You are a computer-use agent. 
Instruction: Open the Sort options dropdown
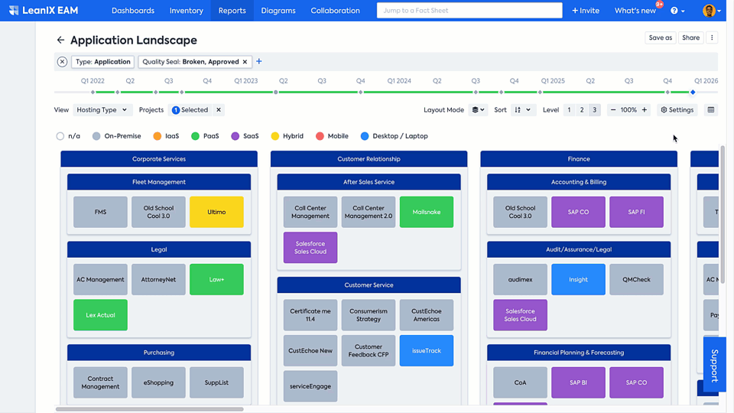pyautogui.click(x=523, y=110)
